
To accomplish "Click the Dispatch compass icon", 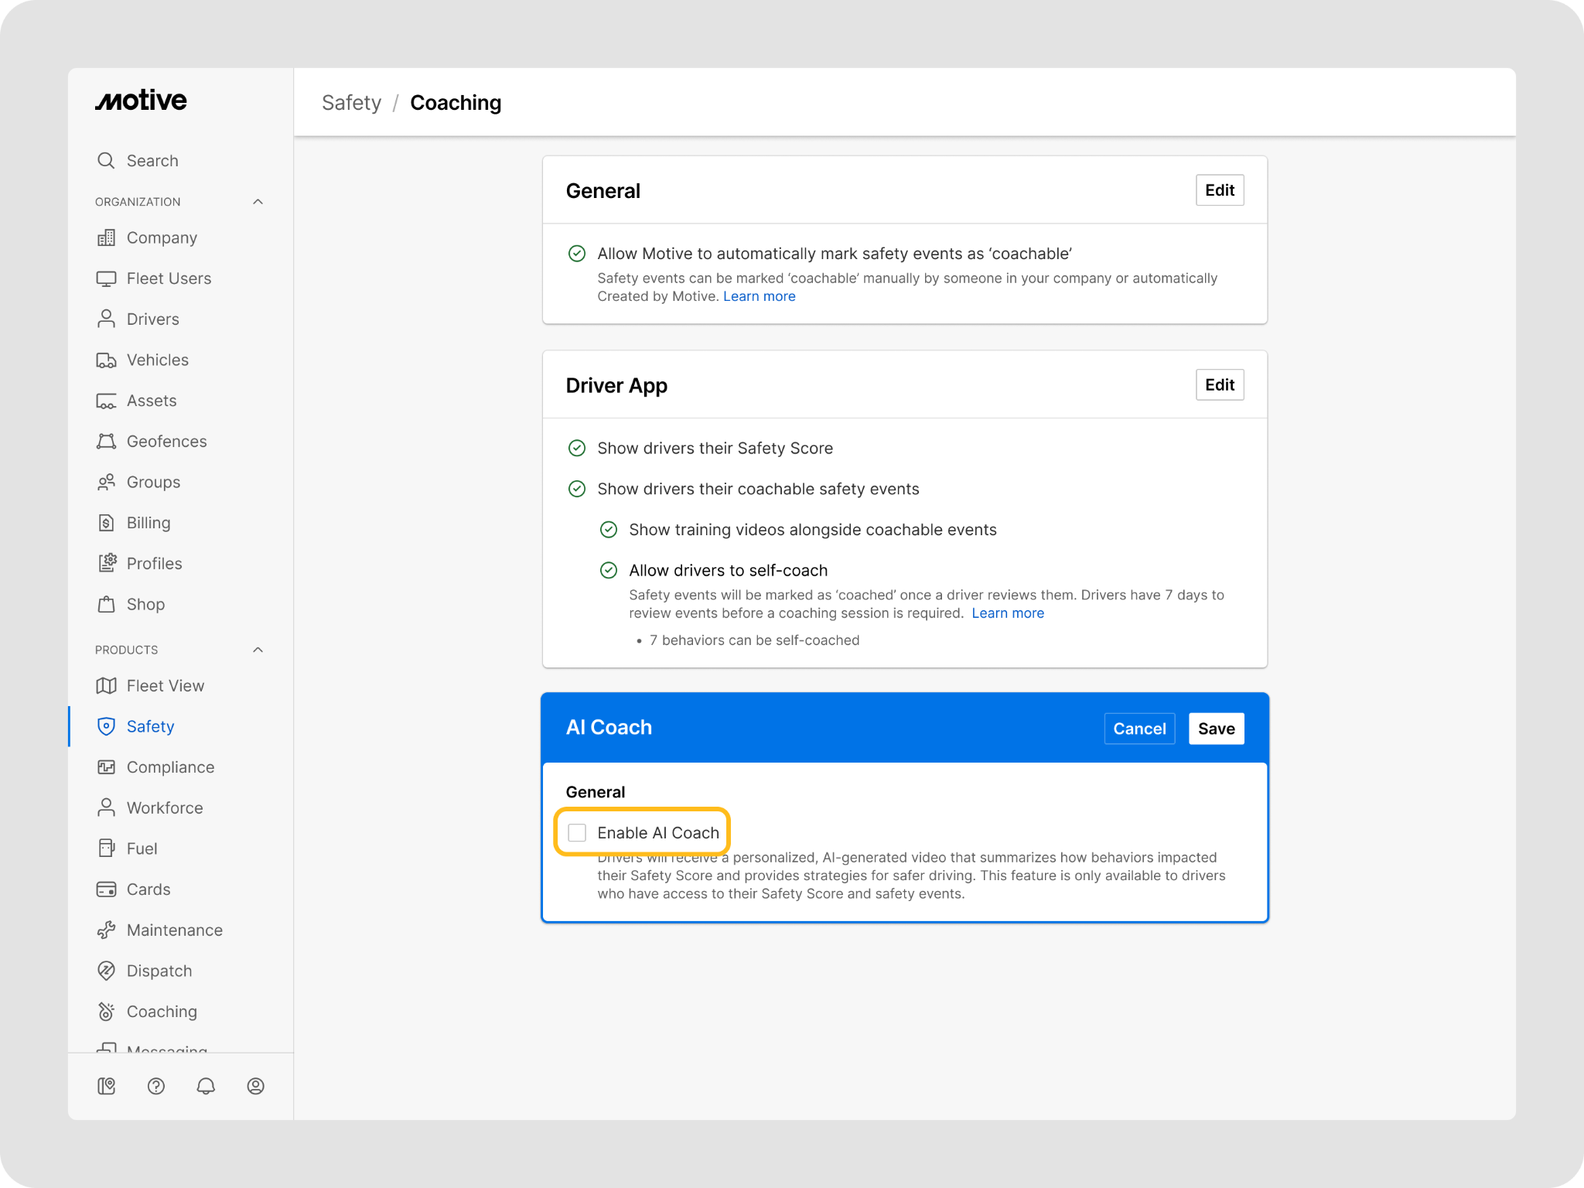I will [106, 971].
